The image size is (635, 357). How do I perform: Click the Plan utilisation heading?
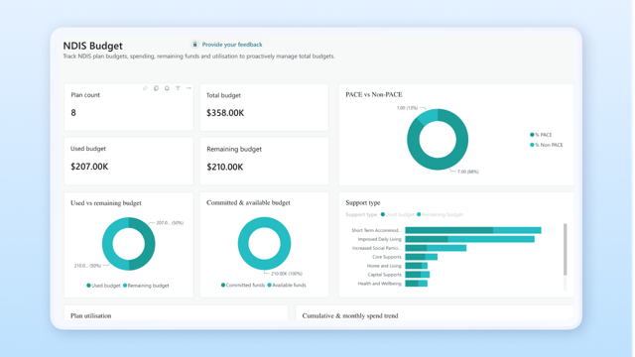(x=90, y=315)
